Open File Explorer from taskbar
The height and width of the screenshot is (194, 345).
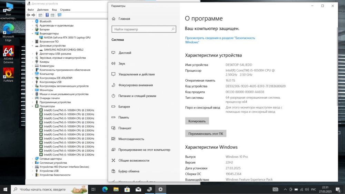pos(116,190)
